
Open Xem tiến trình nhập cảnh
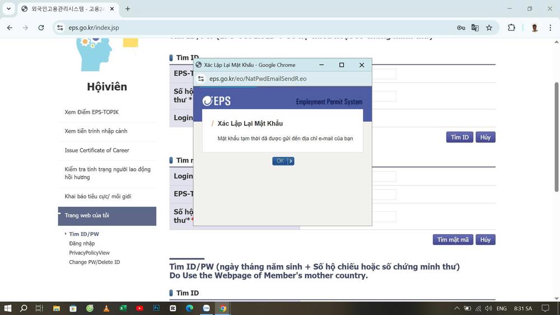pyautogui.click(x=96, y=131)
